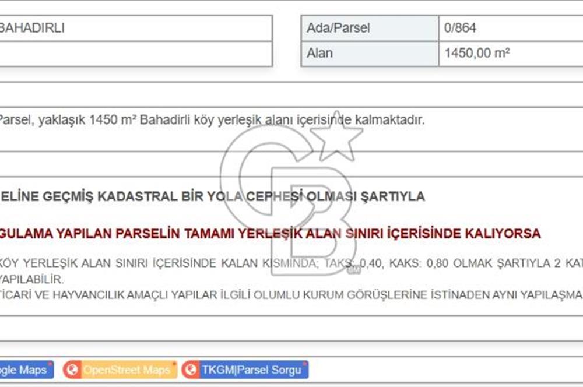Viewport: 583px width, 387px height.
Task: Select the 1450,00 m² area value
Action: pos(477,53)
